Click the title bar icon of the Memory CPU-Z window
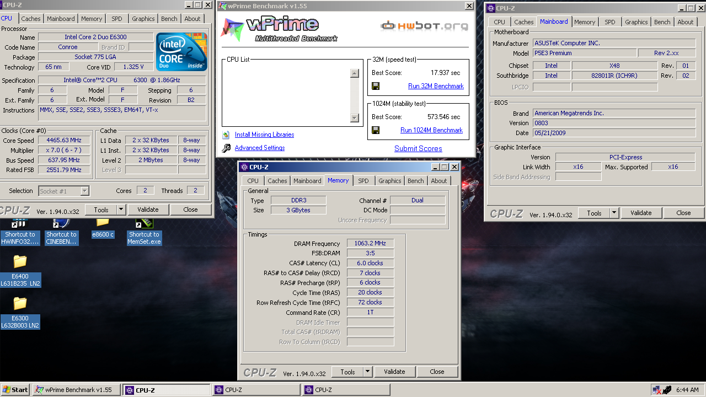706x397 pixels. coord(244,167)
